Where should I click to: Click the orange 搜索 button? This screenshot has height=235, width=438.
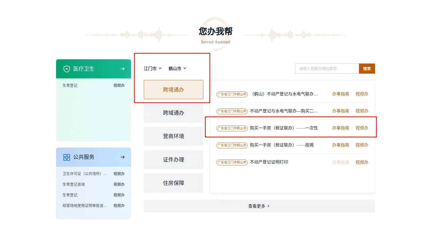367,69
